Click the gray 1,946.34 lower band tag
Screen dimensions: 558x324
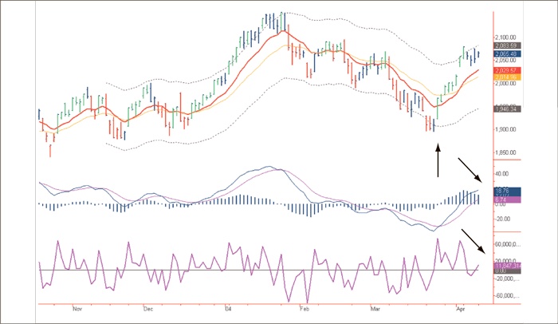point(507,109)
